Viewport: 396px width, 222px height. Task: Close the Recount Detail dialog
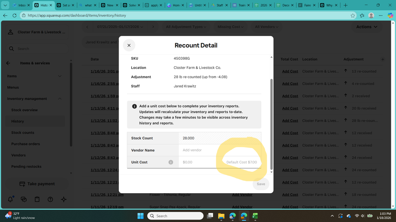129,45
